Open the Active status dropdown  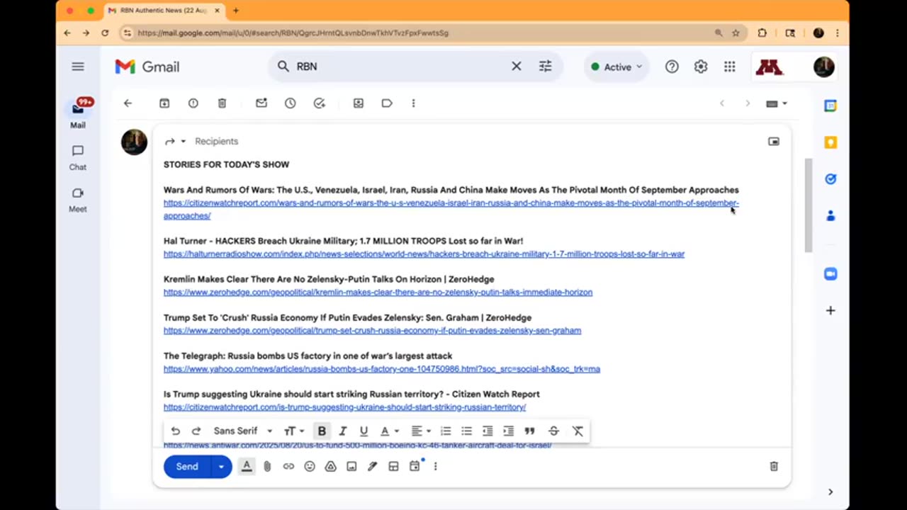point(616,67)
